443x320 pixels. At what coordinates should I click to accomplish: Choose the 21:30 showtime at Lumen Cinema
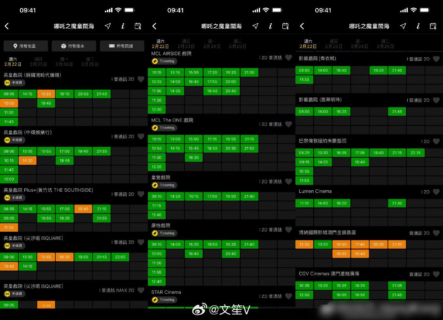397,203
